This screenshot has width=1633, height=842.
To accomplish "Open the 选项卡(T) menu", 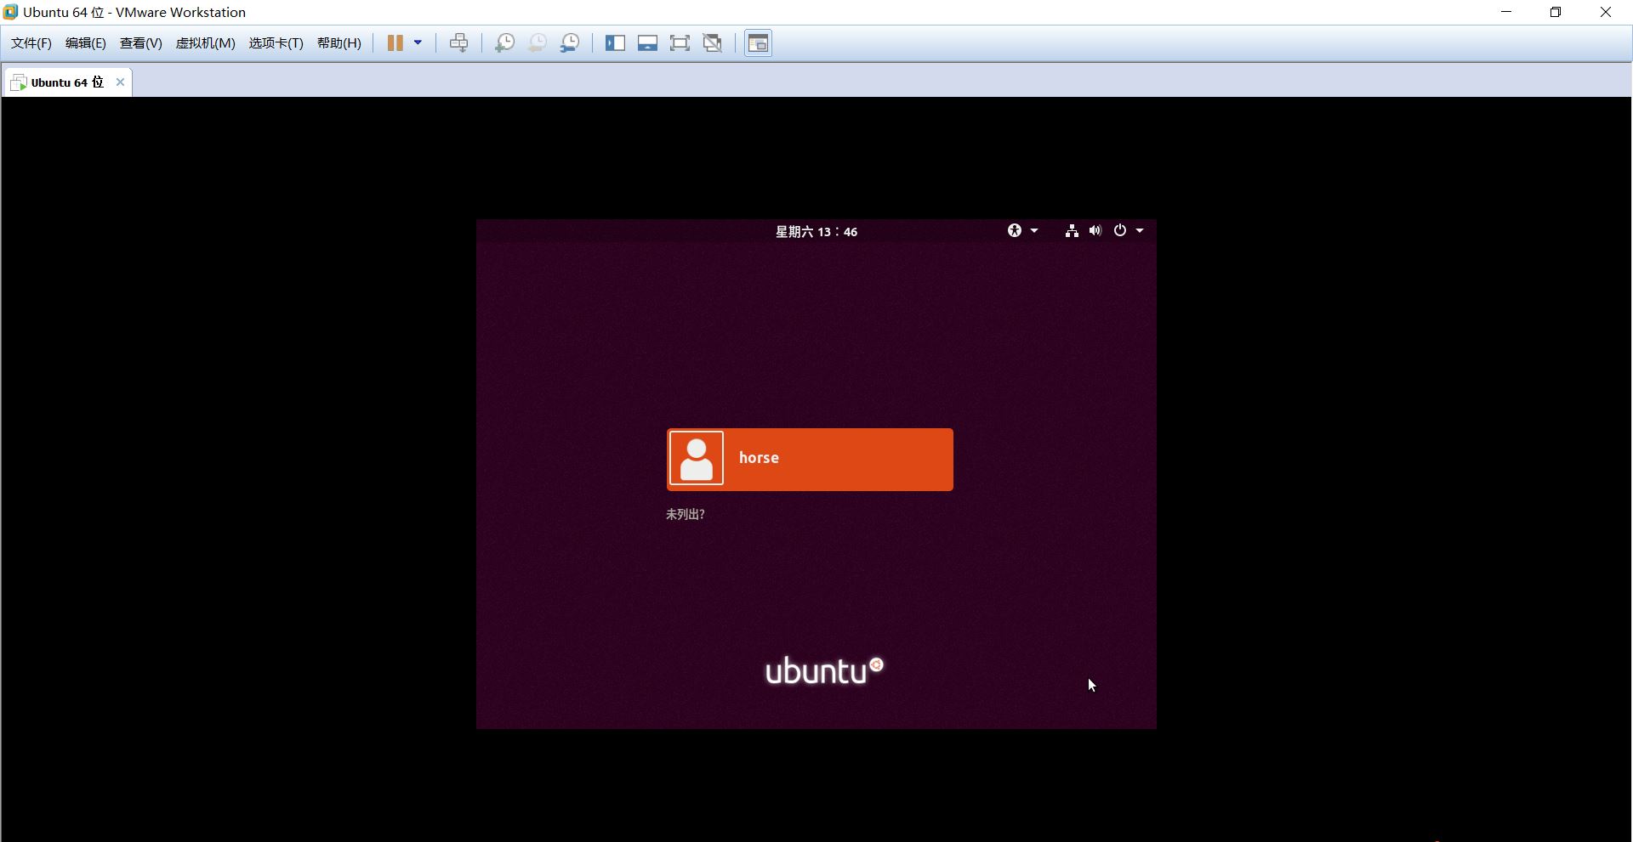I will click(x=276, y=43).
